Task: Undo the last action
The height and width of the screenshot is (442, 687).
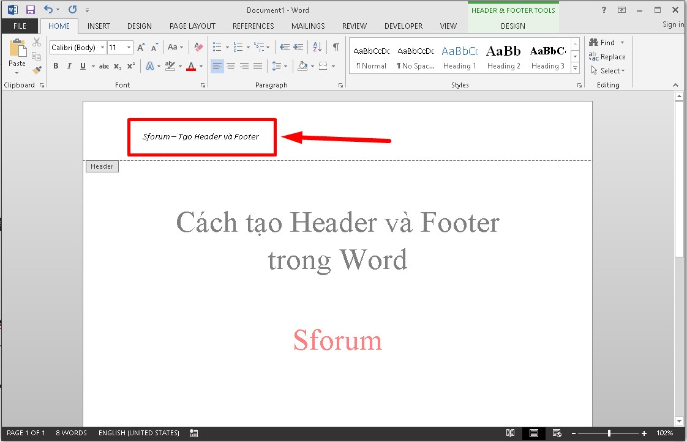Action: click(x=48, y=10)
